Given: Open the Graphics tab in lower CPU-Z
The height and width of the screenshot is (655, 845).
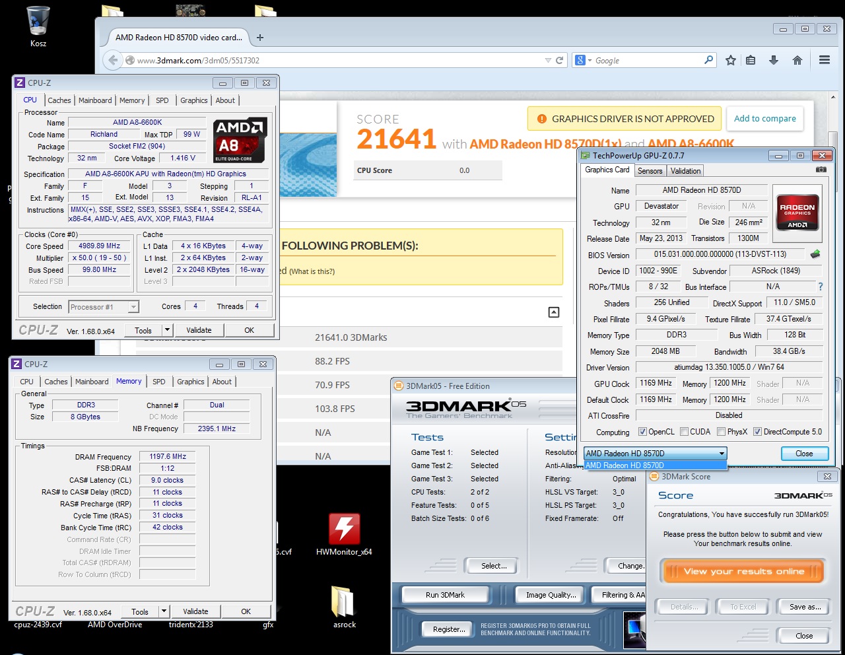Looking at the screenshot, I should [x=191, y=382].
